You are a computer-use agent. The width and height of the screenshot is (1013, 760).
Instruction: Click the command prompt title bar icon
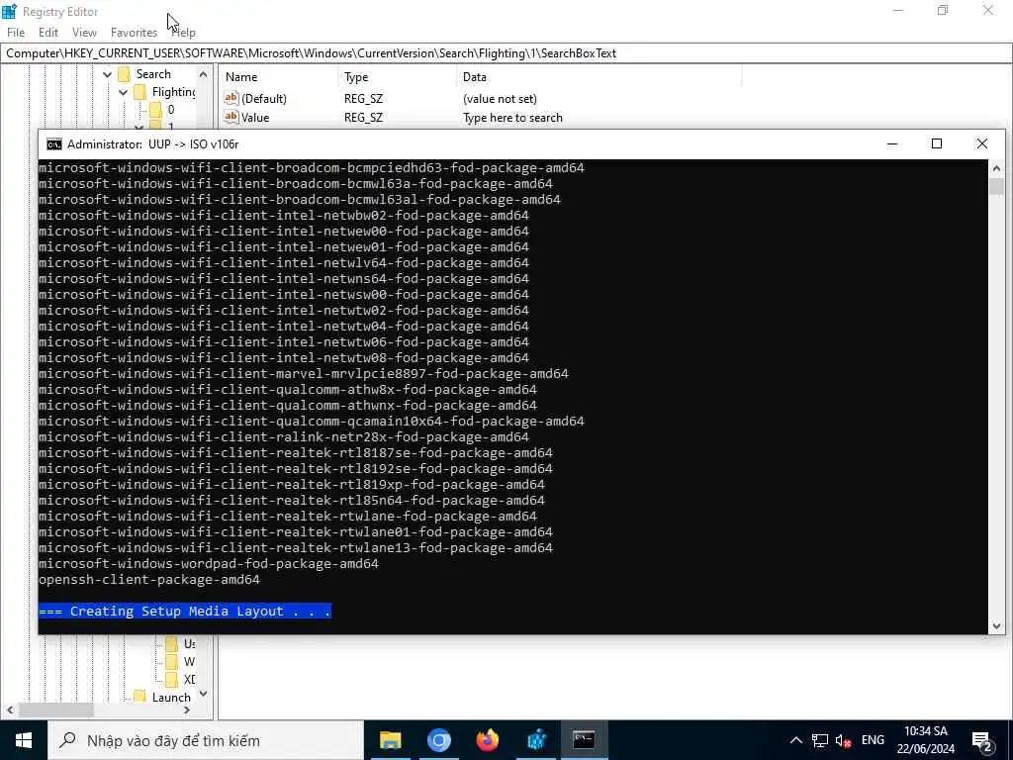(54, 144)
